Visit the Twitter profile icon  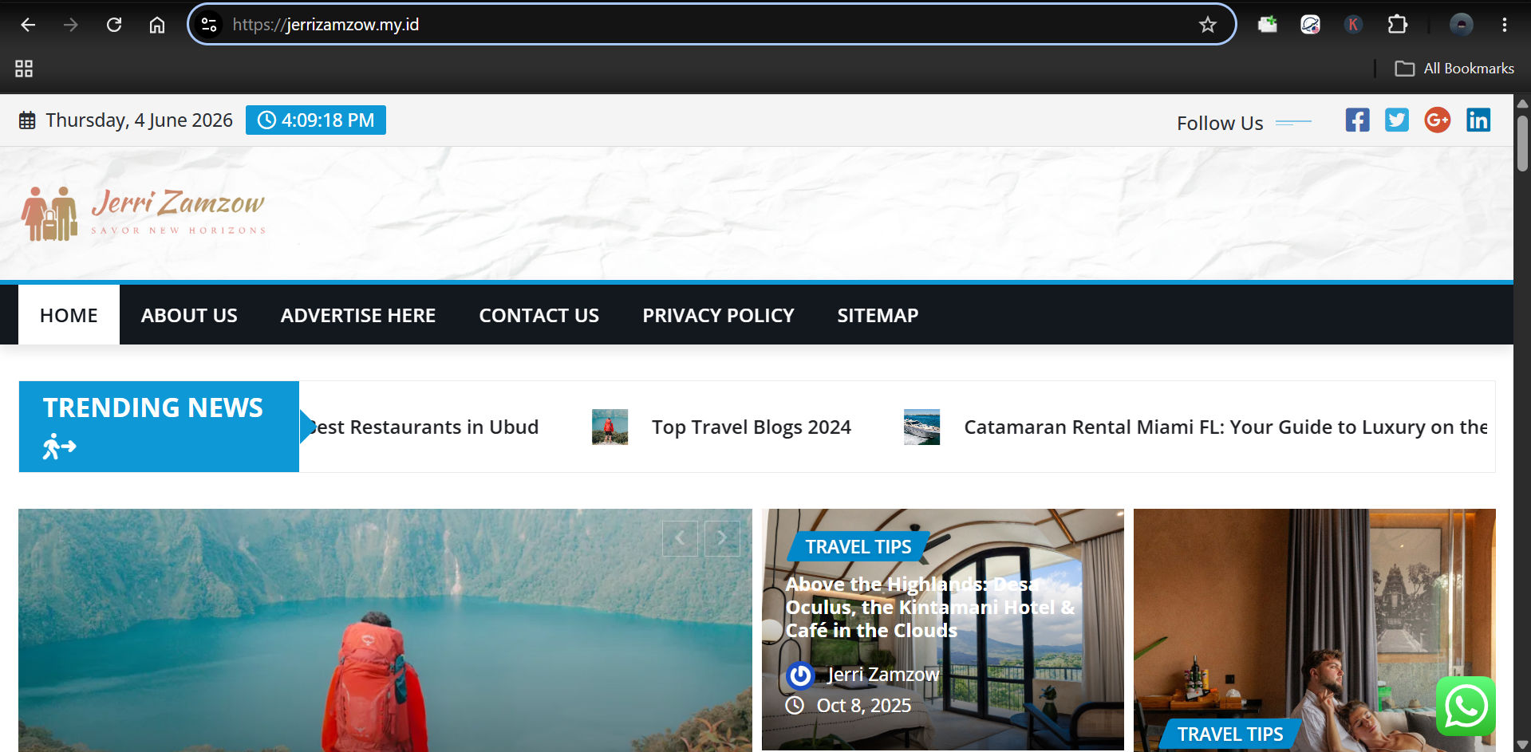pyautogui.click(x=1396, y=120)
